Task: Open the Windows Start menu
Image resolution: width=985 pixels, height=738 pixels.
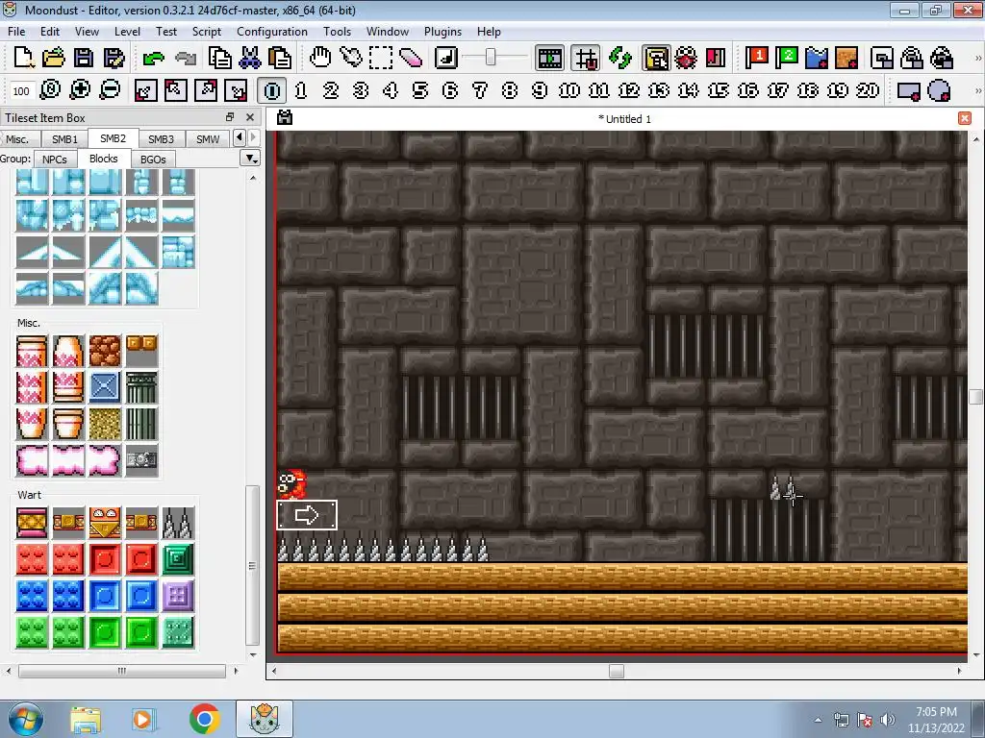Action: pyautogui.click(x=25, y=719)
